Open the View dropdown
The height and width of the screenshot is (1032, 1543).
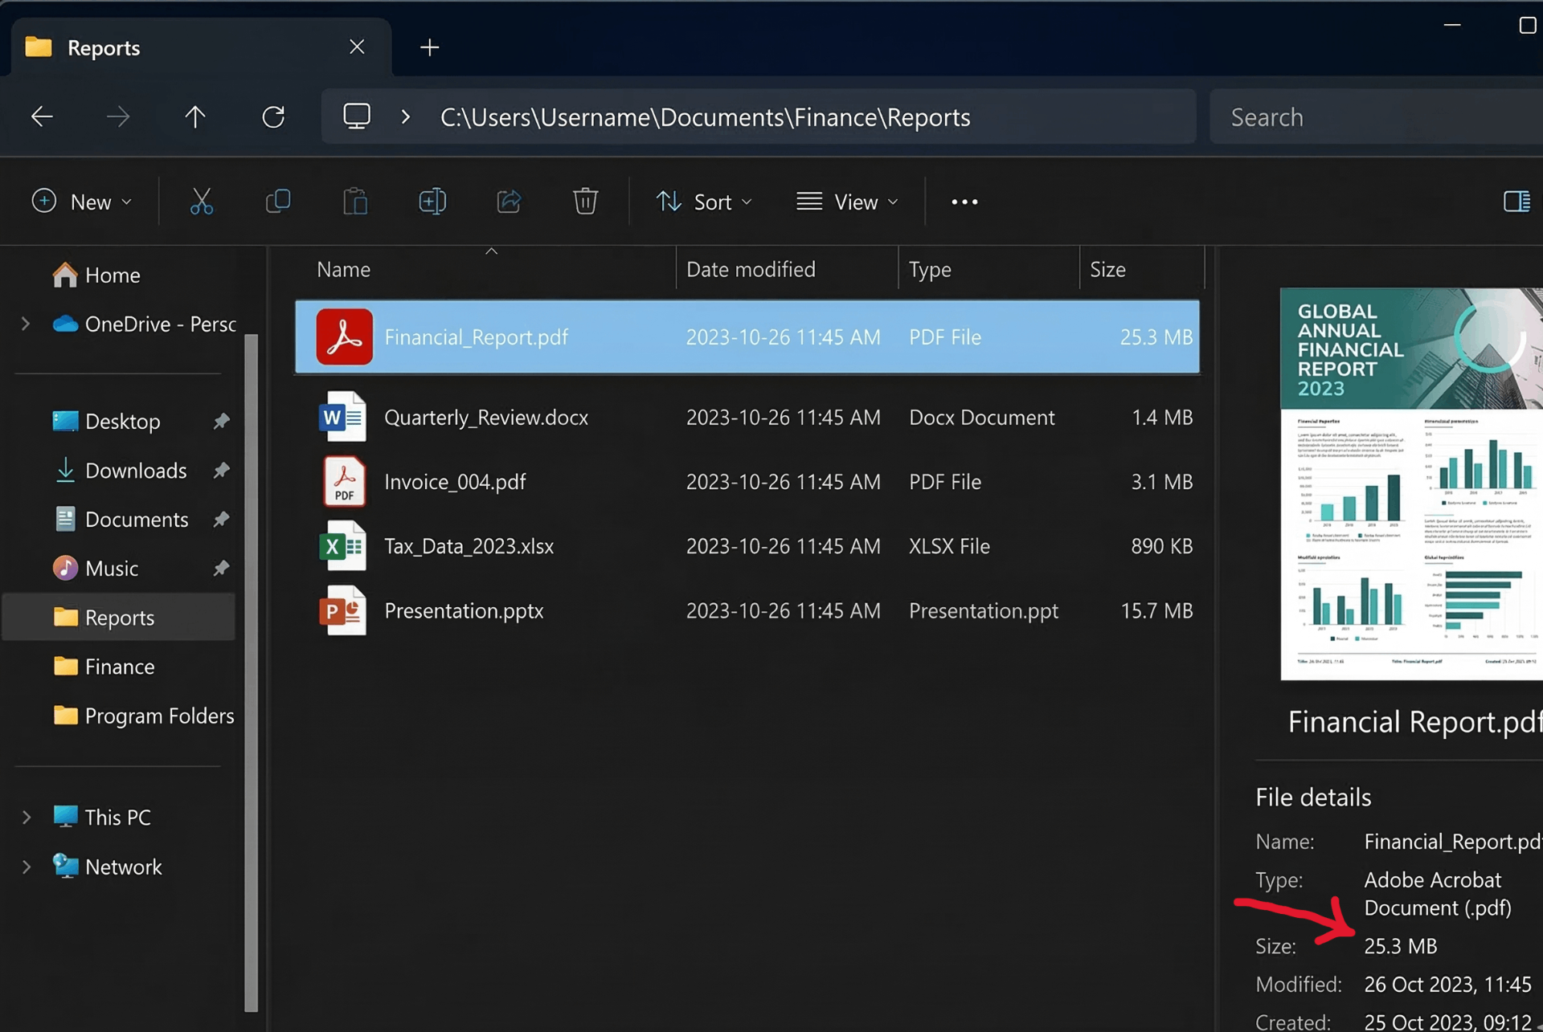click(x=848, y=202)
